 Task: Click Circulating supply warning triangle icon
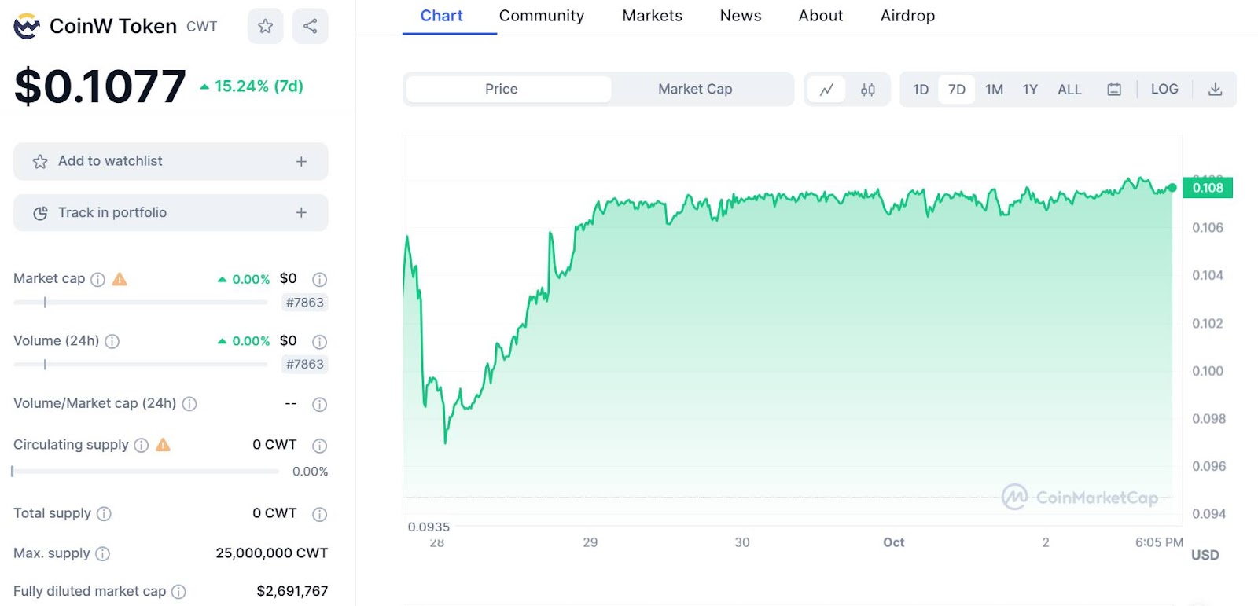click(x=163, y=445)
